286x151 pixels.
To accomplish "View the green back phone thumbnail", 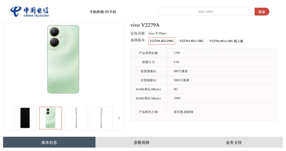I will click(x=51, y=118).
